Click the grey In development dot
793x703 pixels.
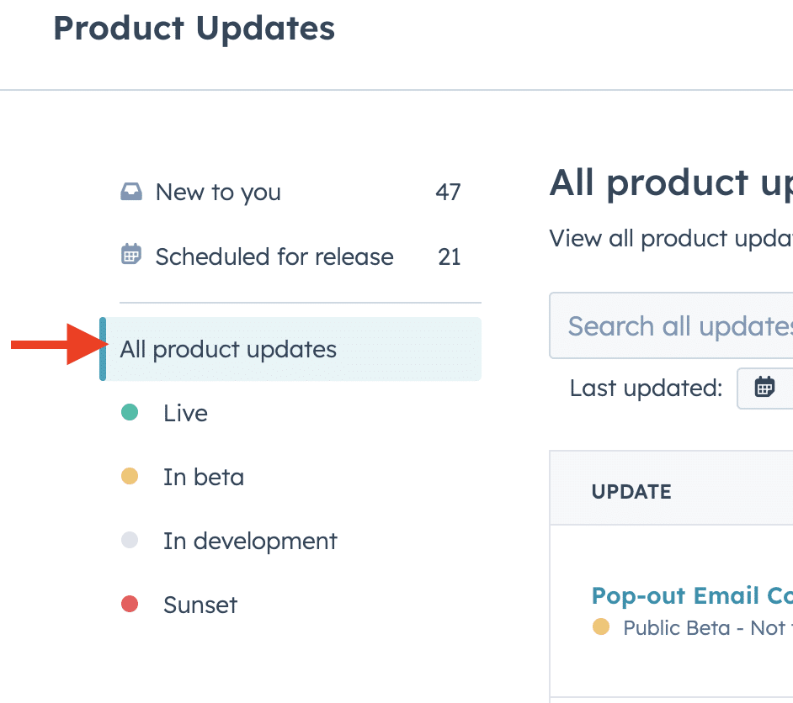click(x=130, y=540)
